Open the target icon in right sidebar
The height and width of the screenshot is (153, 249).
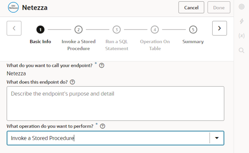tap(241, 7)
